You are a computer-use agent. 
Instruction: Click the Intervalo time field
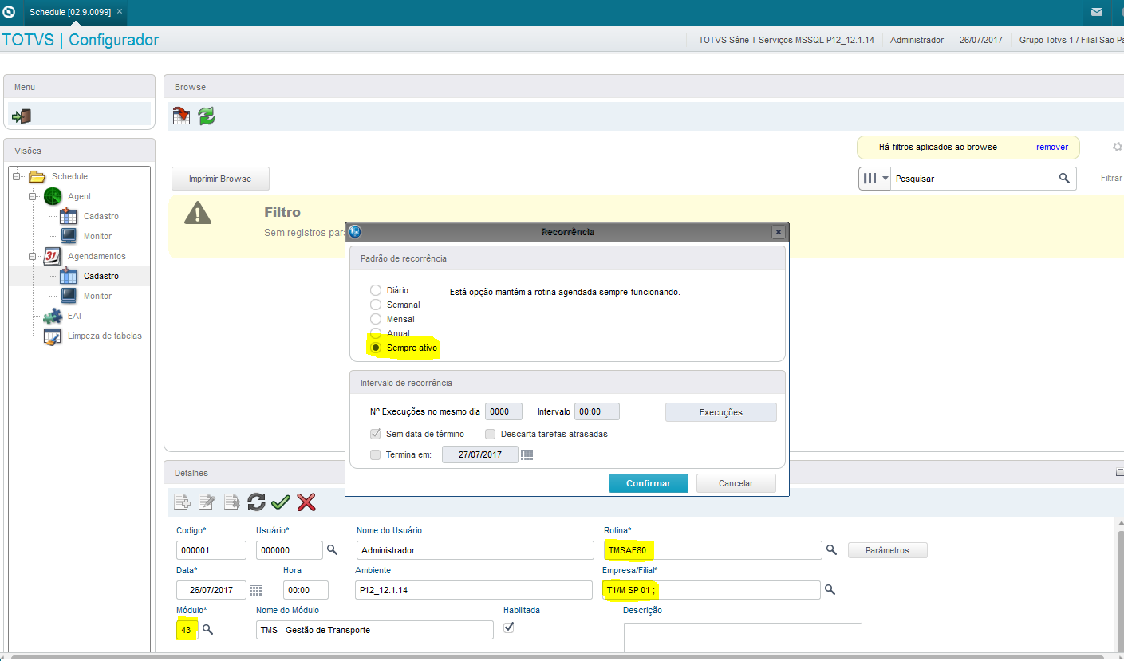point(597,411)
